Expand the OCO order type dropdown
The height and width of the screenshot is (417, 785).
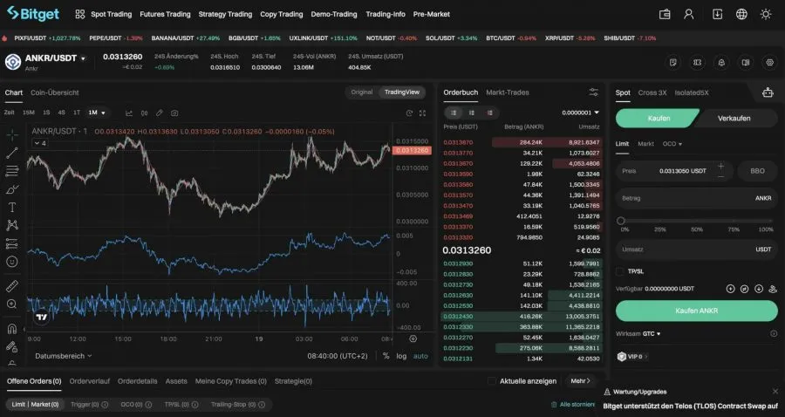672,144
